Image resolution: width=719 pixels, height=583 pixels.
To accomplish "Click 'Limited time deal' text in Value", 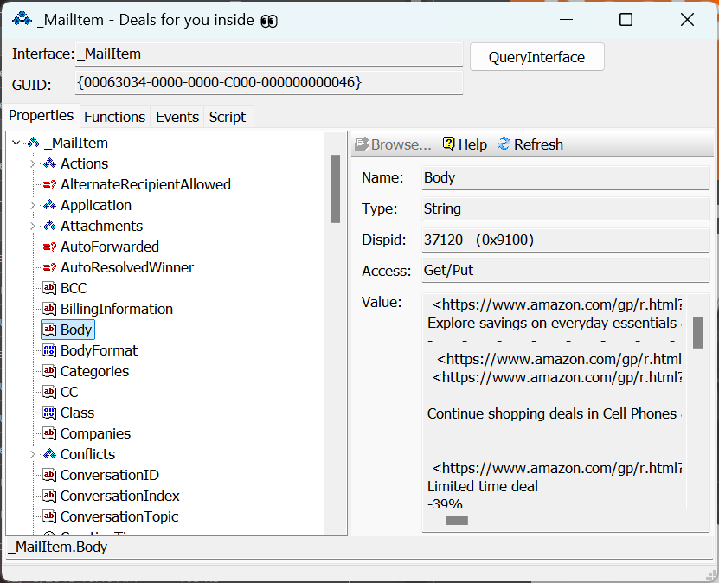I will 483,486.
